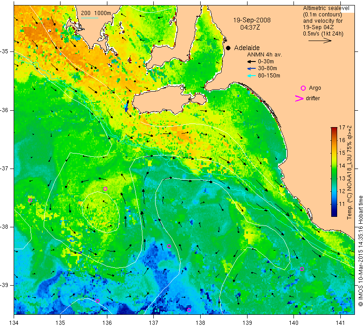The width and height of the screenshot is (364, 328).
Task: Click the 200 1000m contour label
Action: 96,13
